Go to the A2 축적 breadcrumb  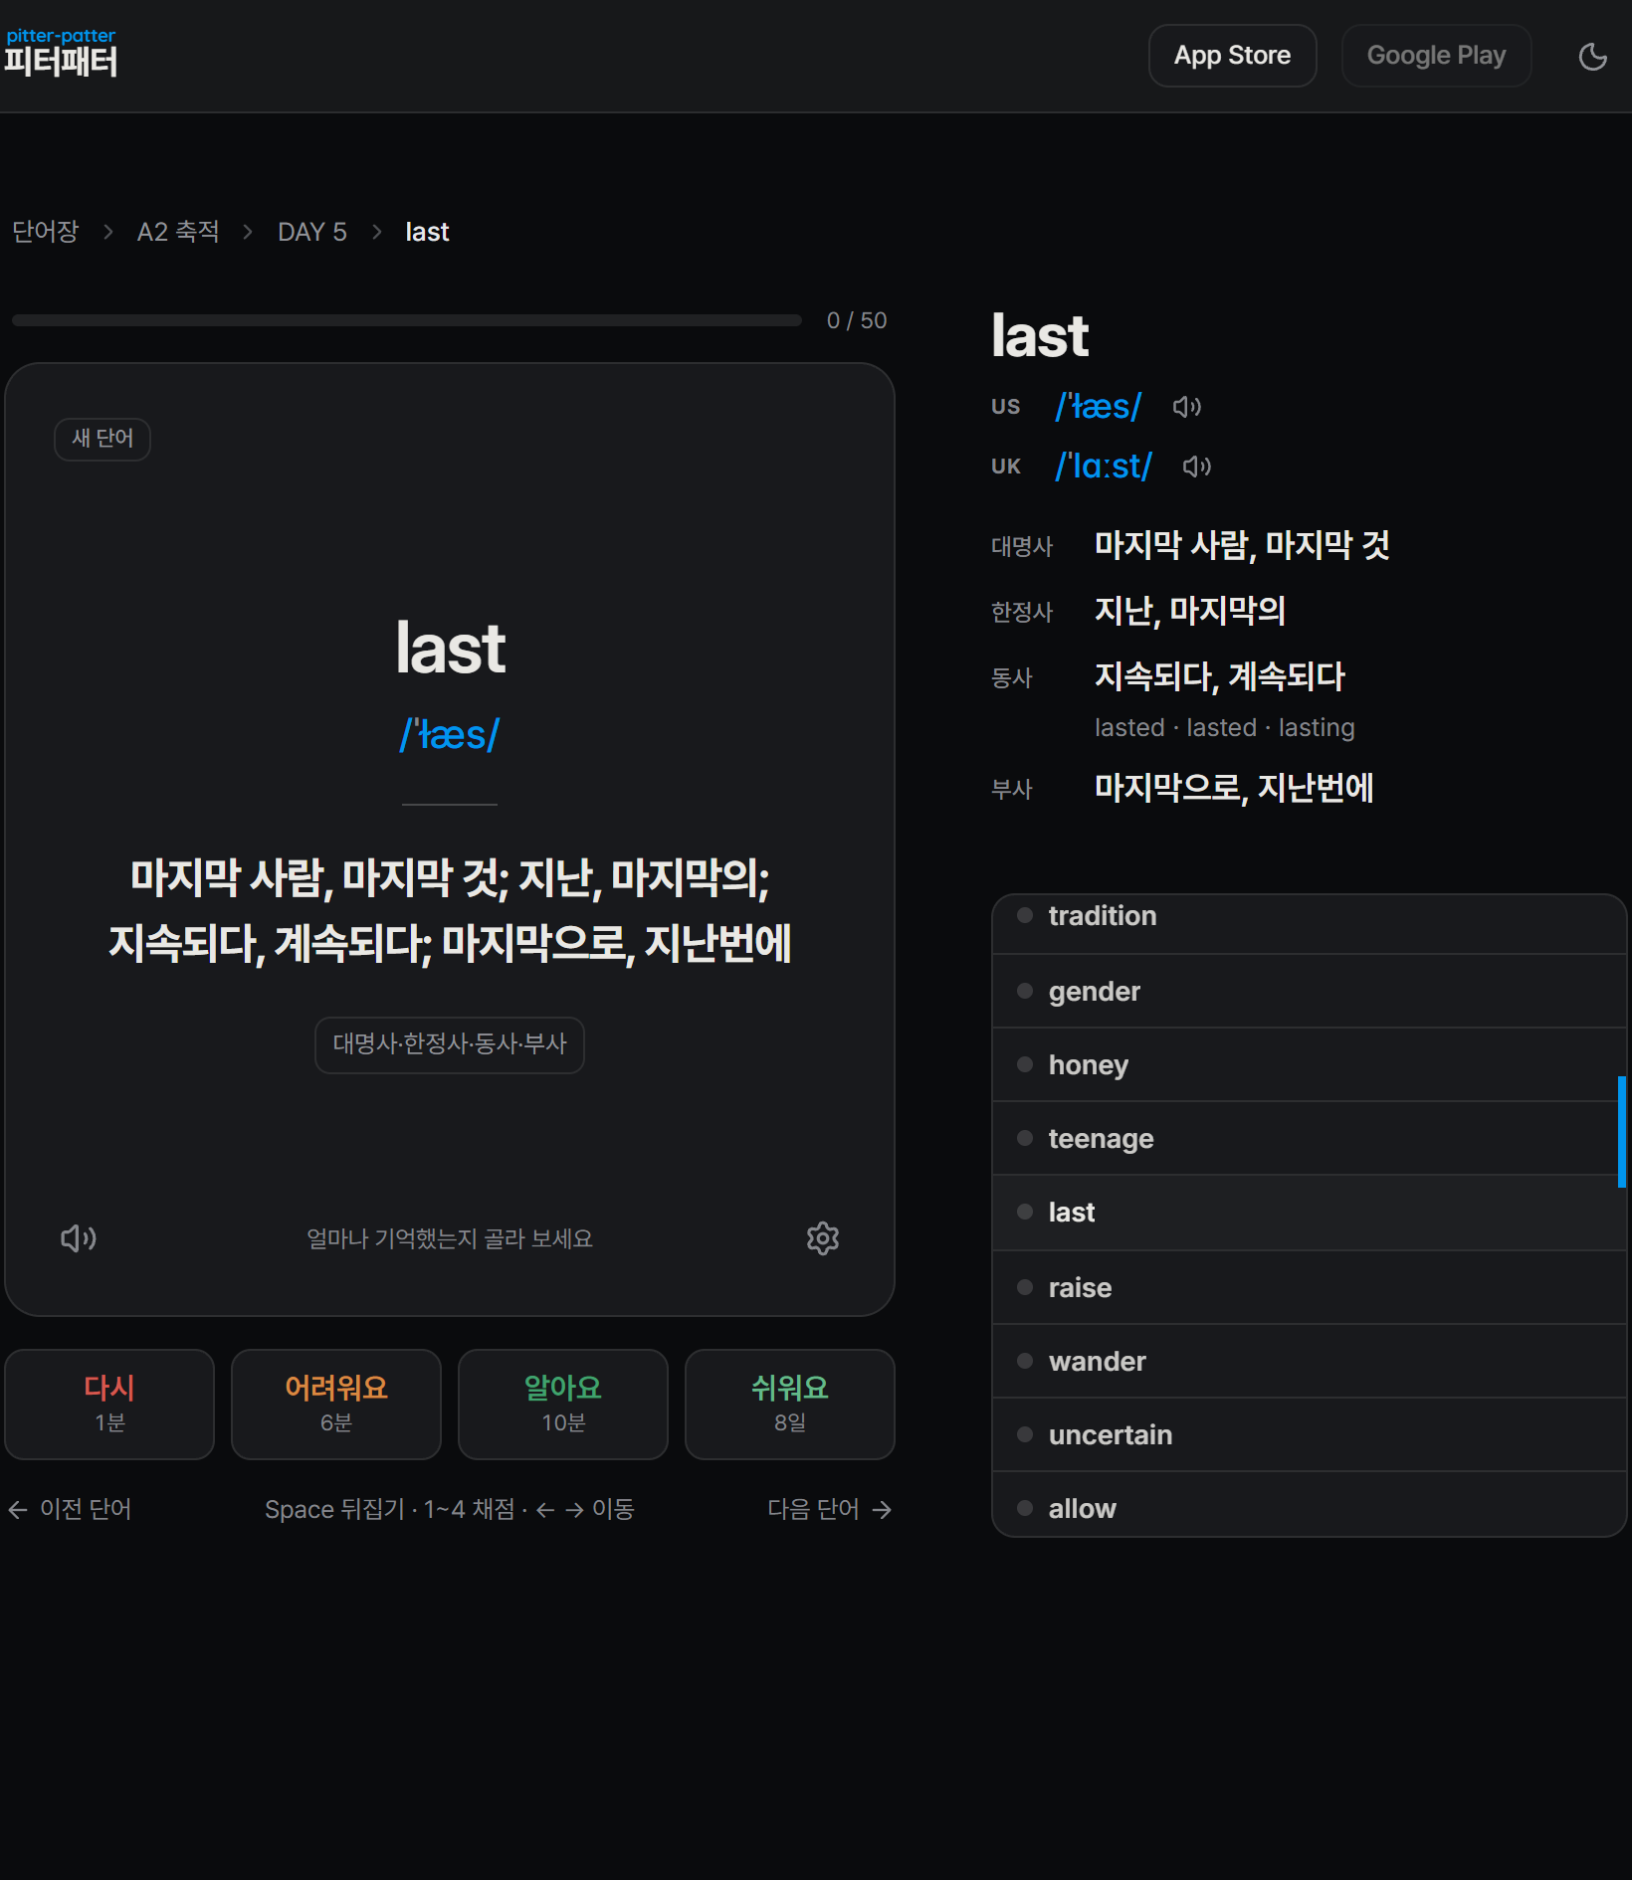click(x=178, y=232)
